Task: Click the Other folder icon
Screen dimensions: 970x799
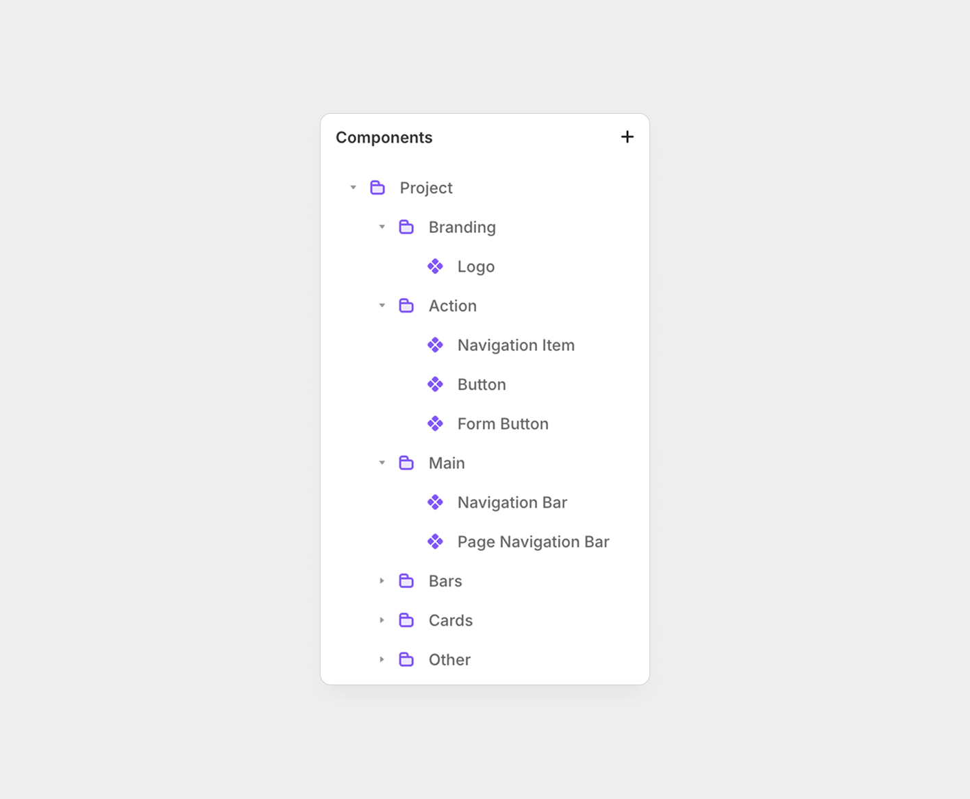Action: (x=406, y=660)
